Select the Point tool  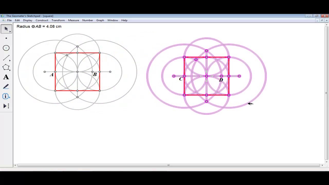(x=6, y=38)
